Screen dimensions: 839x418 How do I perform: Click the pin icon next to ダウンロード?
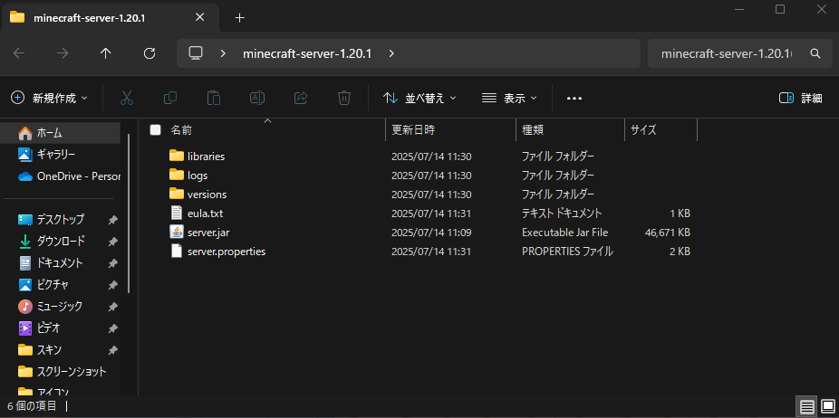112,242
